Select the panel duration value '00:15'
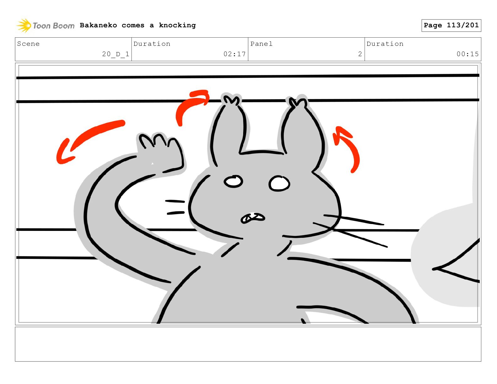The height and width of the screenshot is (384, 497). (x=468, y=54)
